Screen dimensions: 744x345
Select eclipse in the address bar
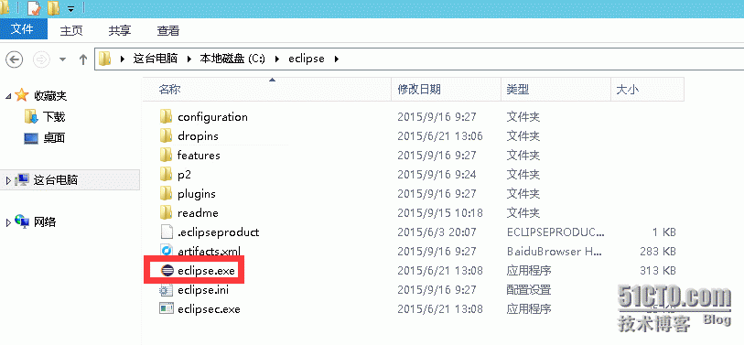tap(307, 59)
